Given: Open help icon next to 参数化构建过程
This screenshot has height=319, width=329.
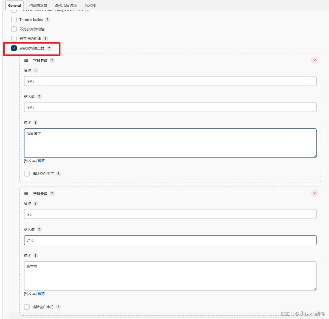Looking at the screenshot, I should (x=49, y=48).
